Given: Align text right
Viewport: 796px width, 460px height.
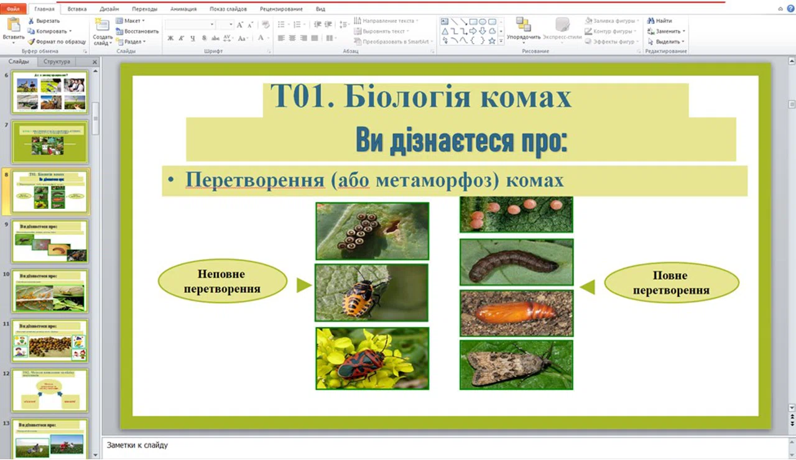Looking at the screenshot, I should [303, 38].
